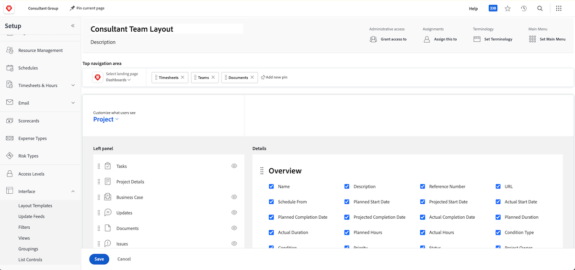Remove the Timesheets pin
This screenshot has width=575, height=270.
pyautogui.click(x=183, y=77)
